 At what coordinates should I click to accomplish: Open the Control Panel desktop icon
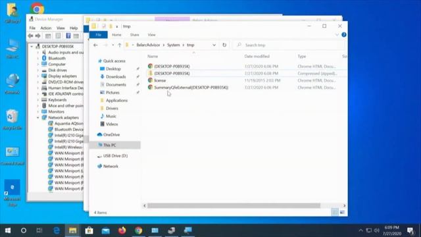[12, 155]
